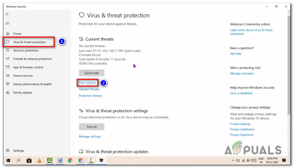Click the Firewall & network protection icon
The width and height of the screenshot is (294, 168).
click(8, 59)
